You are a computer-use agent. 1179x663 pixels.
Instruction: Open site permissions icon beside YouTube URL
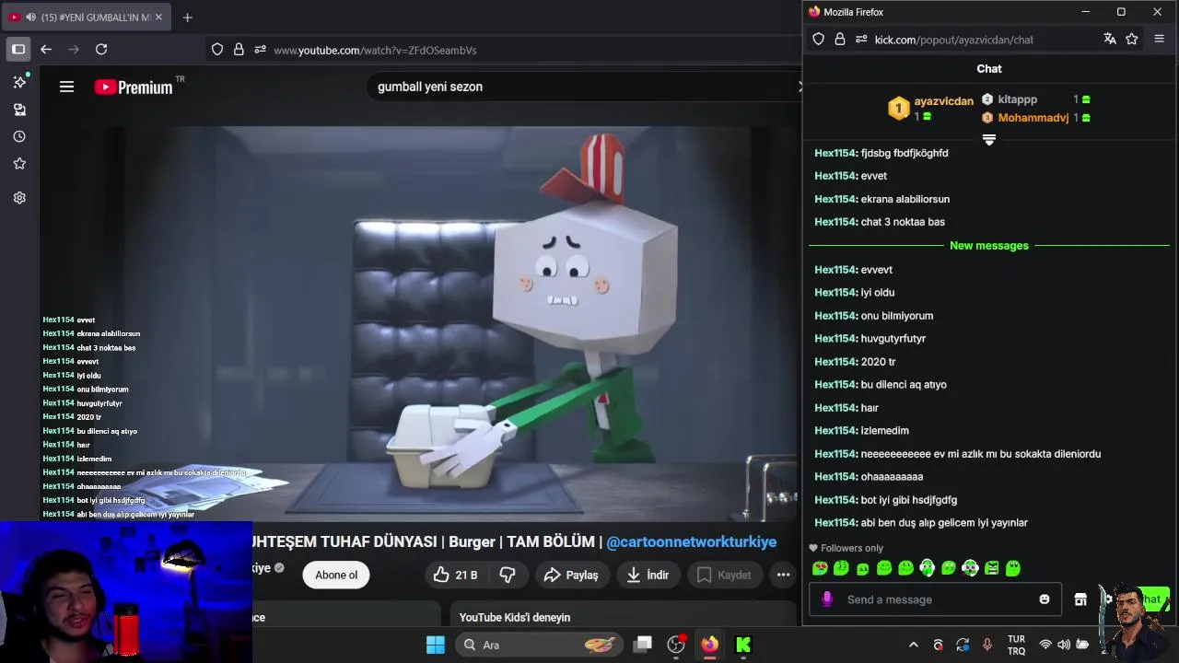click(260, 50)
